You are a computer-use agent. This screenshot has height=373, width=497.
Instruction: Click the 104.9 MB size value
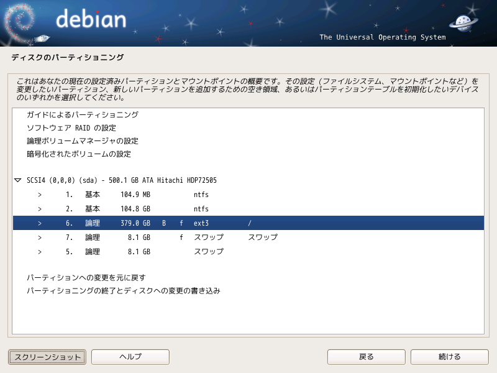tap(135, 195)
